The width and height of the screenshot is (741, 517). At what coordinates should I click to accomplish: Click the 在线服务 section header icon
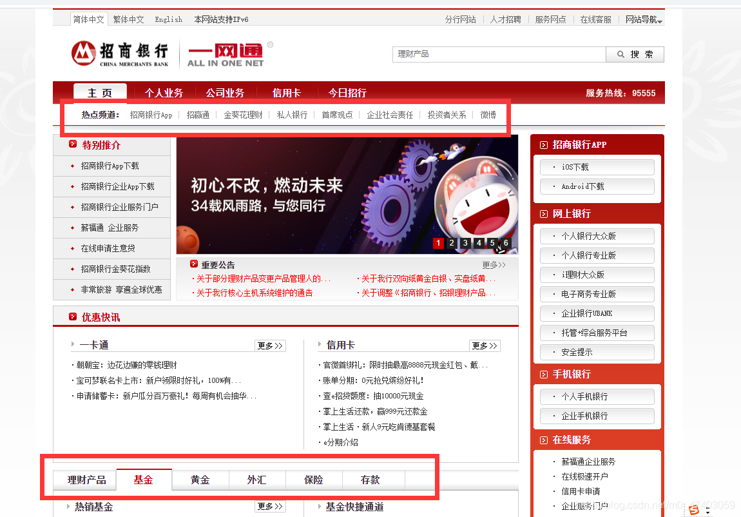pos(543,440)
